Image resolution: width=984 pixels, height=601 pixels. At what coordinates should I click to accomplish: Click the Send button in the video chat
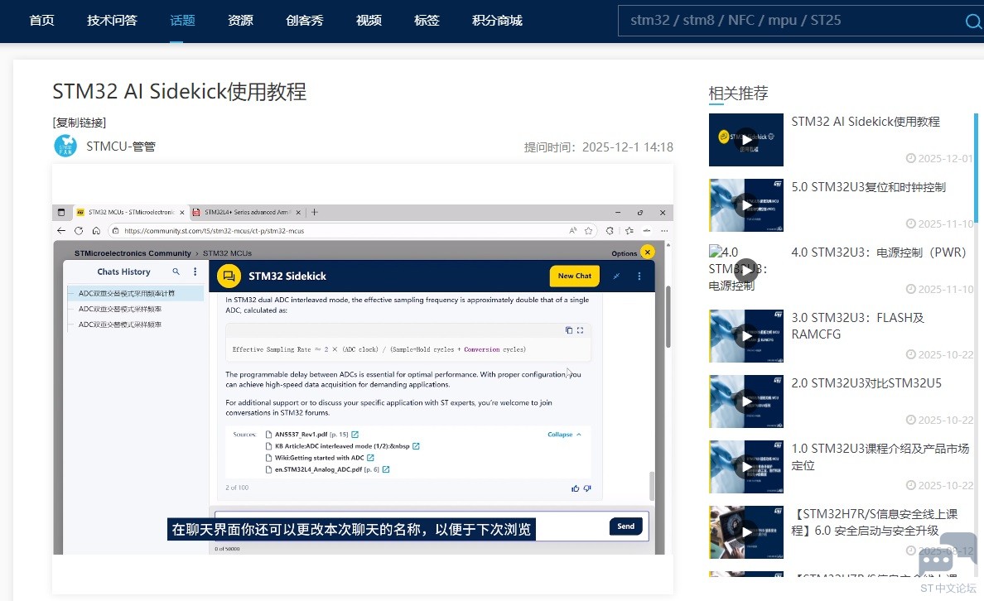625,526
